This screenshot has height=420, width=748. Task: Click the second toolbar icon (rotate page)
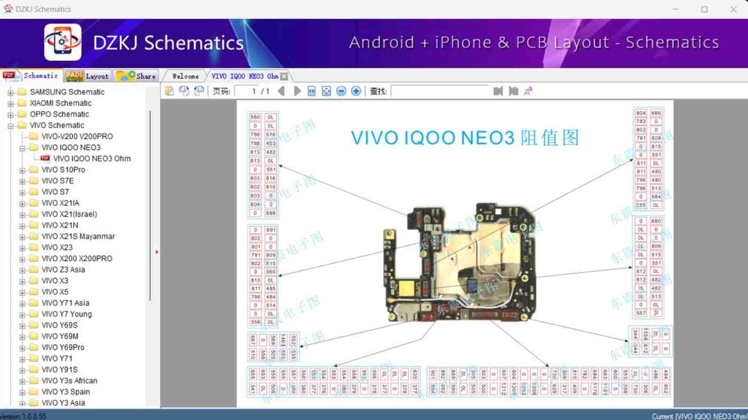[184, 91]
